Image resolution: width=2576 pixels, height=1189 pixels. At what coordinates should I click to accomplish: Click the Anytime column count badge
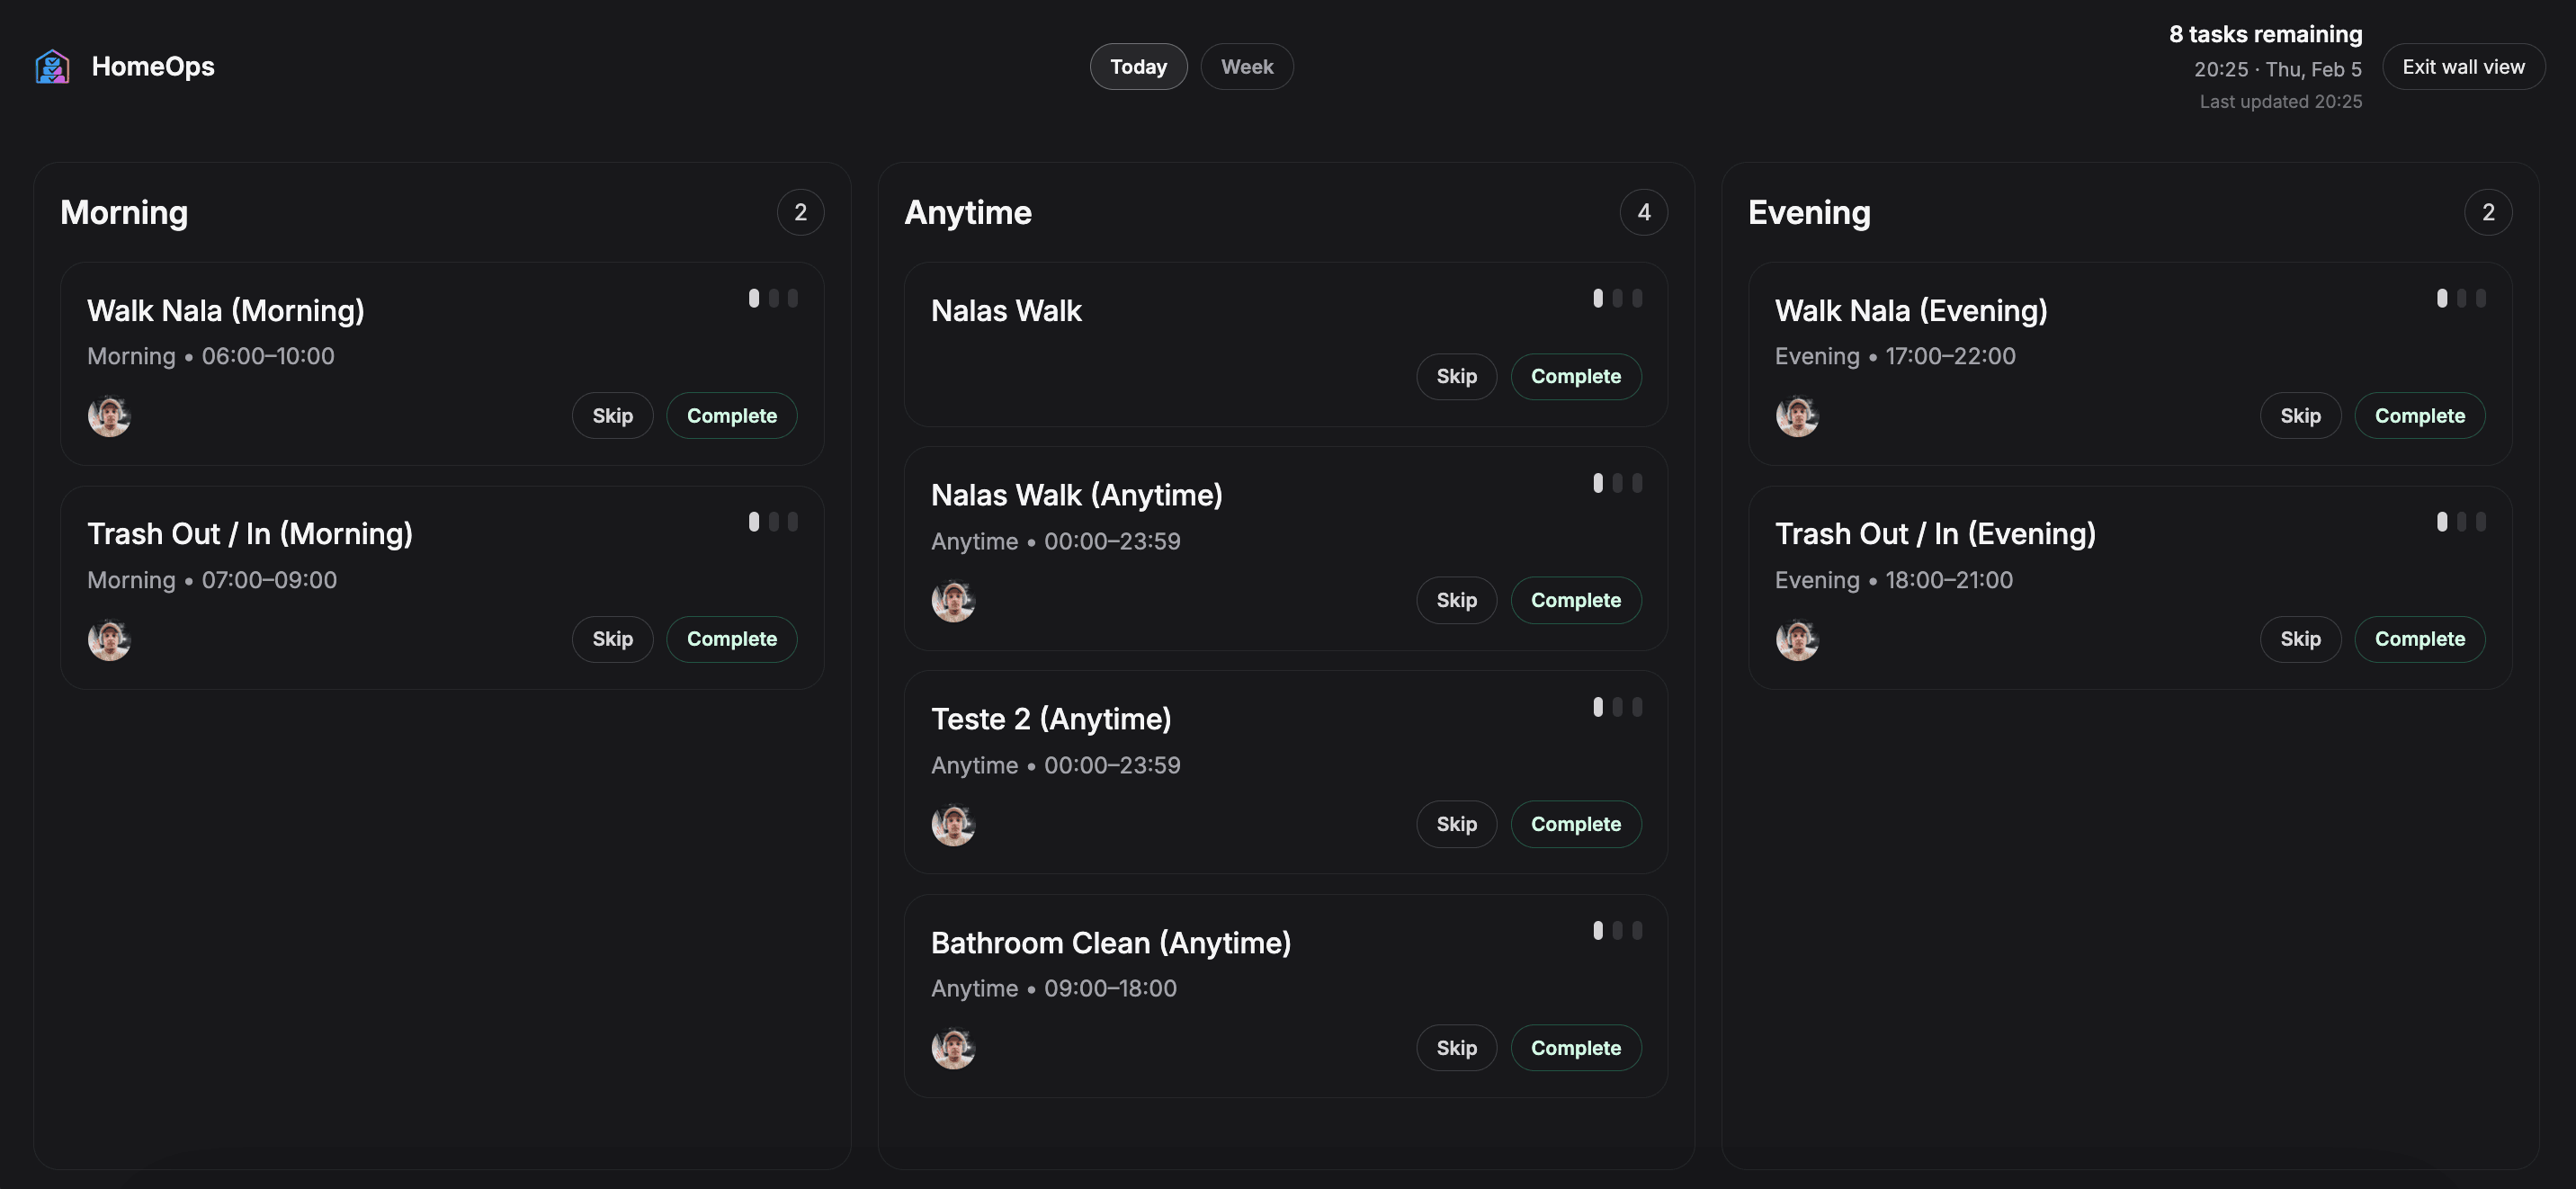[x=1643, y=212]
